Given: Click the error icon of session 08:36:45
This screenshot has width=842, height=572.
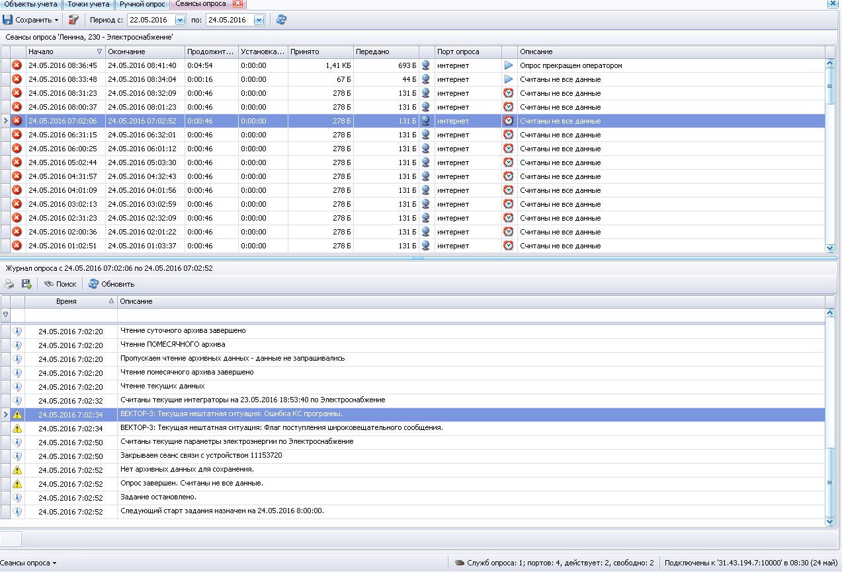Looking at the screenshot, I should [17, 65].
